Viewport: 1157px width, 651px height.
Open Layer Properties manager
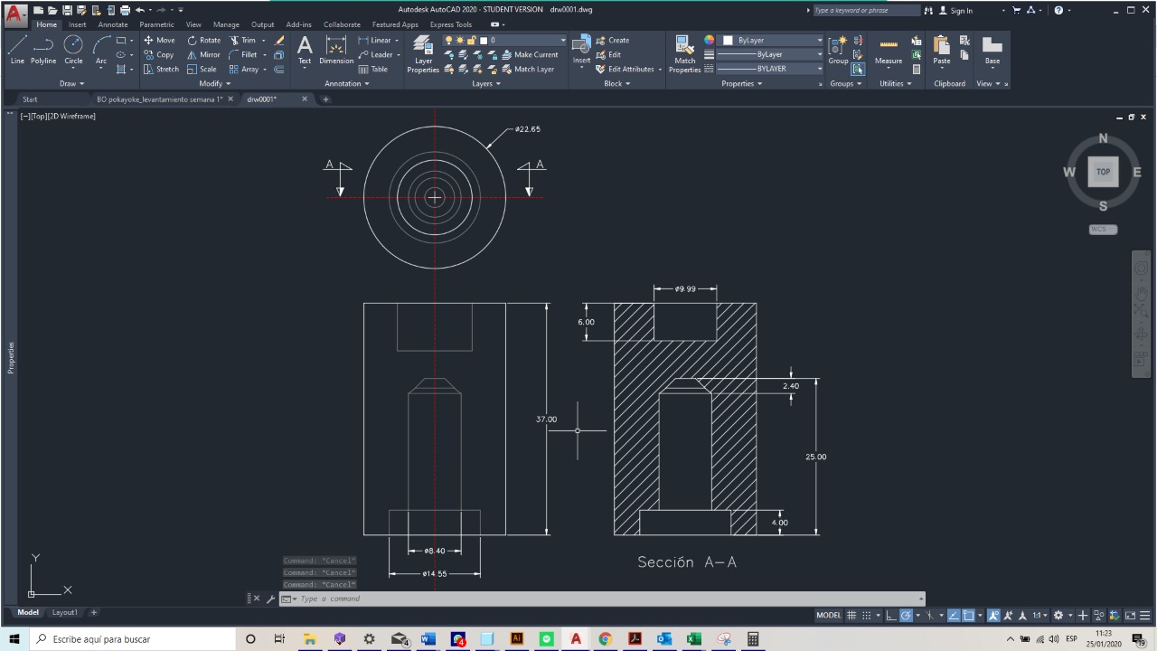(423, 54)
